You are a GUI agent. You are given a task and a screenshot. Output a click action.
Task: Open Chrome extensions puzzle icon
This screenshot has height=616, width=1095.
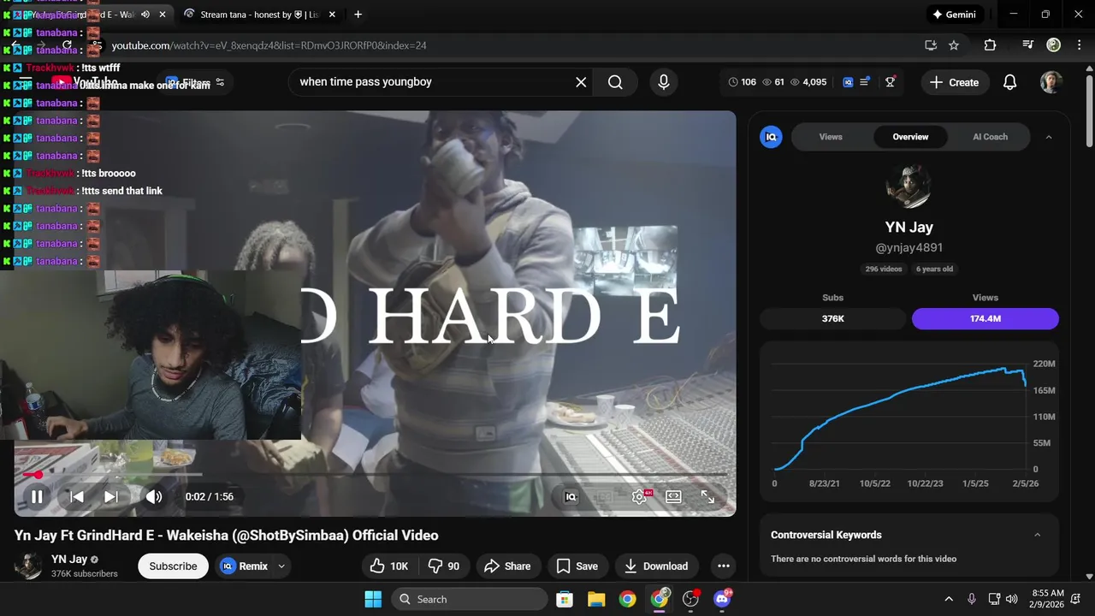(x=990, y=45)
